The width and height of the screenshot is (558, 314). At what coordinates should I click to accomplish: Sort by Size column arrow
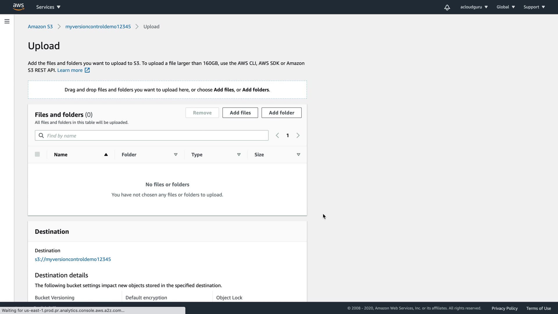(298, 155)
